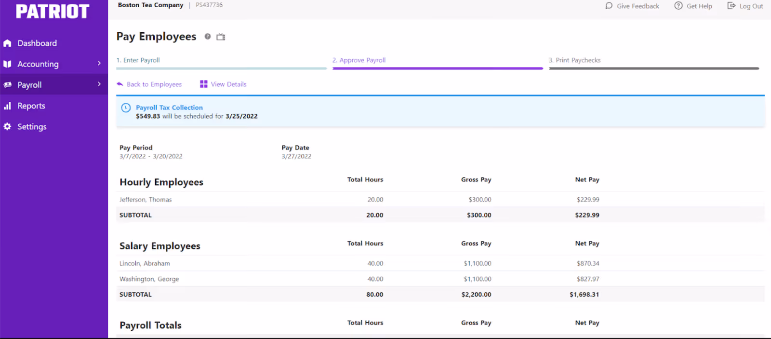Click the Washington, George row name
Image resolution: width=771 pixels, height=339 pixels.
pos(149,279)
